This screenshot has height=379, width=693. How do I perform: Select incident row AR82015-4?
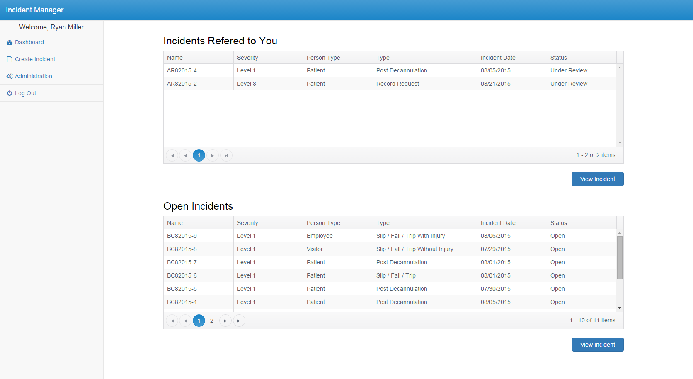coord(390,70)
